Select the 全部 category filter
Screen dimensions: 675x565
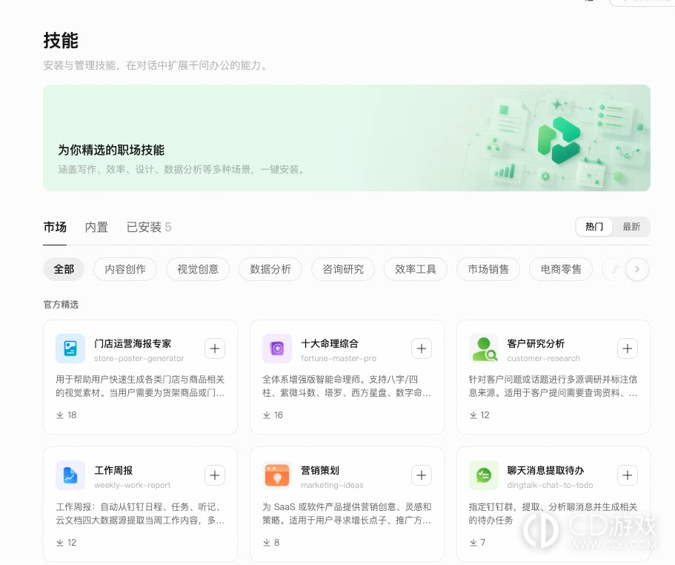click(64, 269)
